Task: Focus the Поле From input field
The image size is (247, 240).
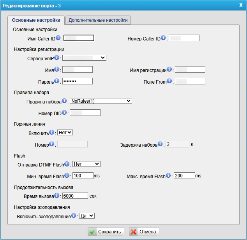Action: click(x=190, y=81)
